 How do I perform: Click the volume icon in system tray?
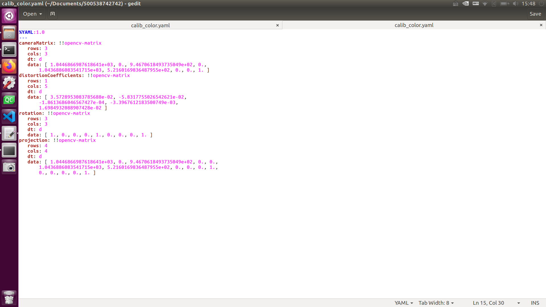click(x=515, y=4)
